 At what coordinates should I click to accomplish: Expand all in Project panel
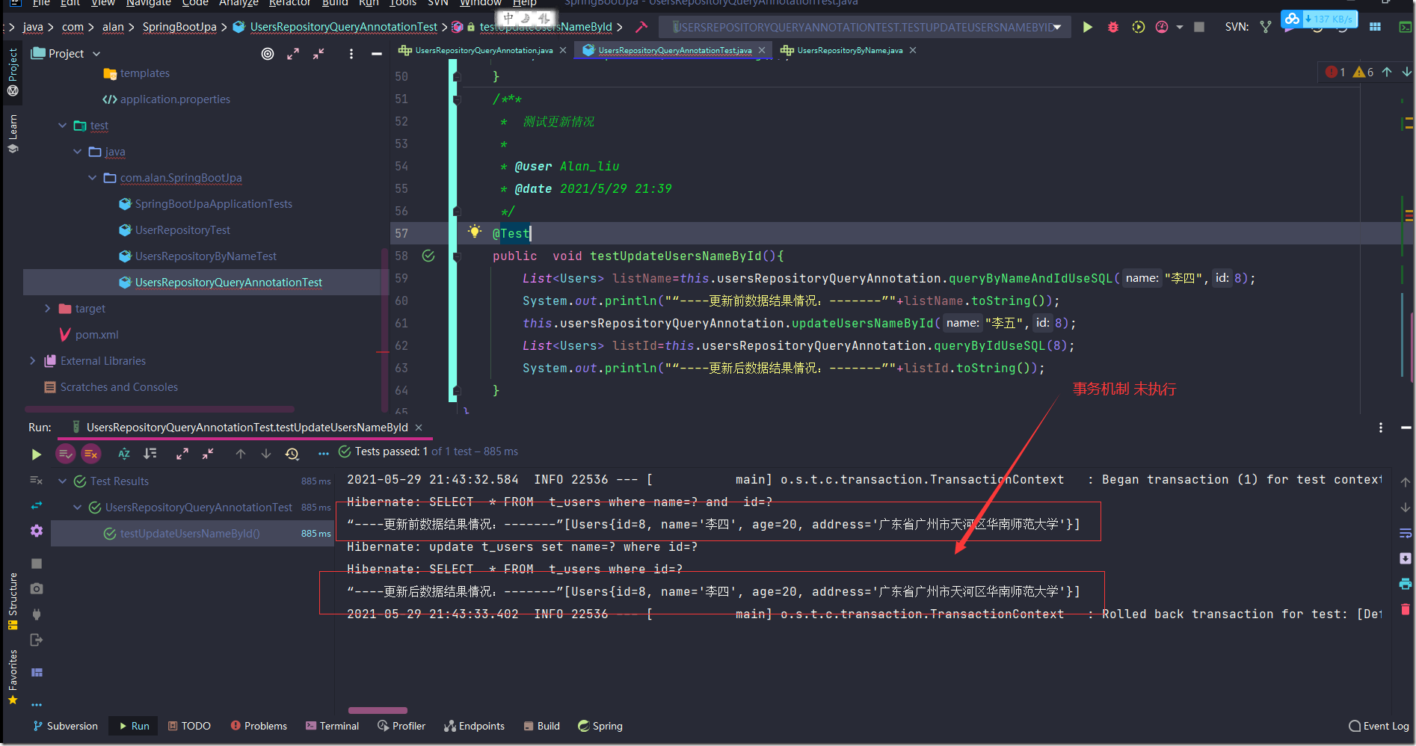click(293, 54)
